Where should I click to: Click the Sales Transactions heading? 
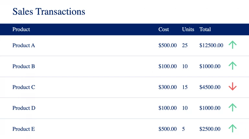tap(49, 12)
